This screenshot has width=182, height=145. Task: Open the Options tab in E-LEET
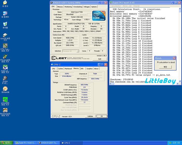(x=94, y=7)
